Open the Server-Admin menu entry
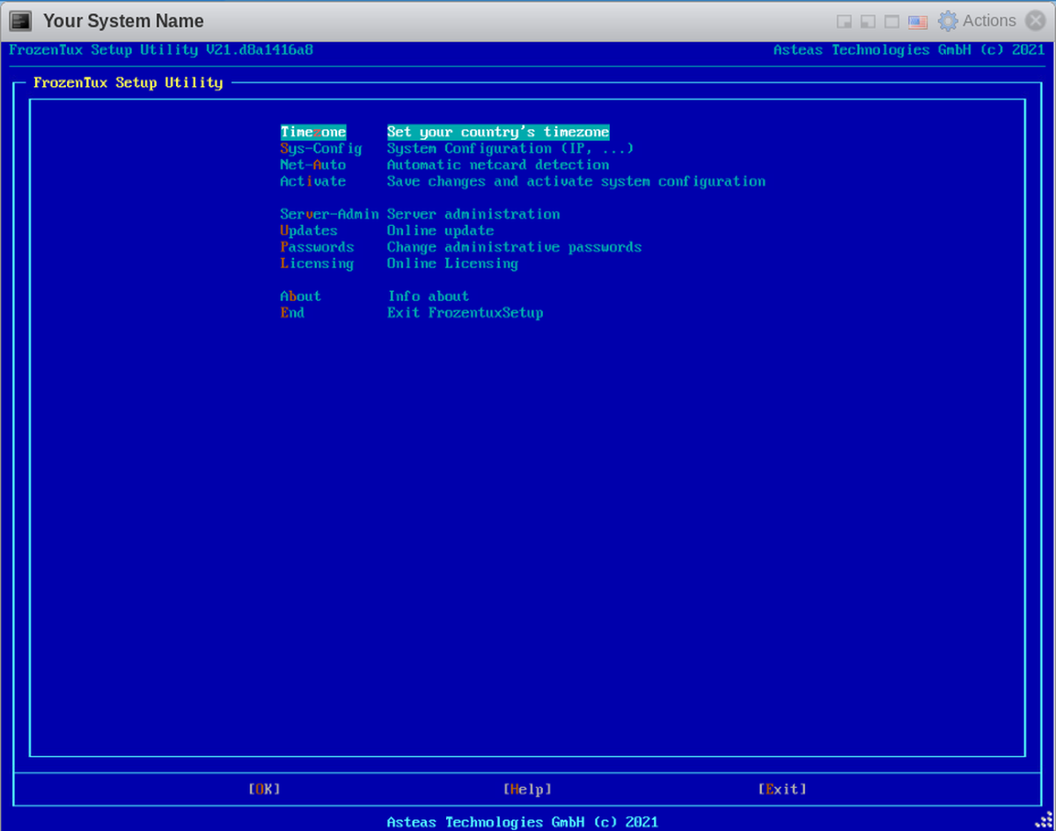1056x831 pixels. [329, 214]
